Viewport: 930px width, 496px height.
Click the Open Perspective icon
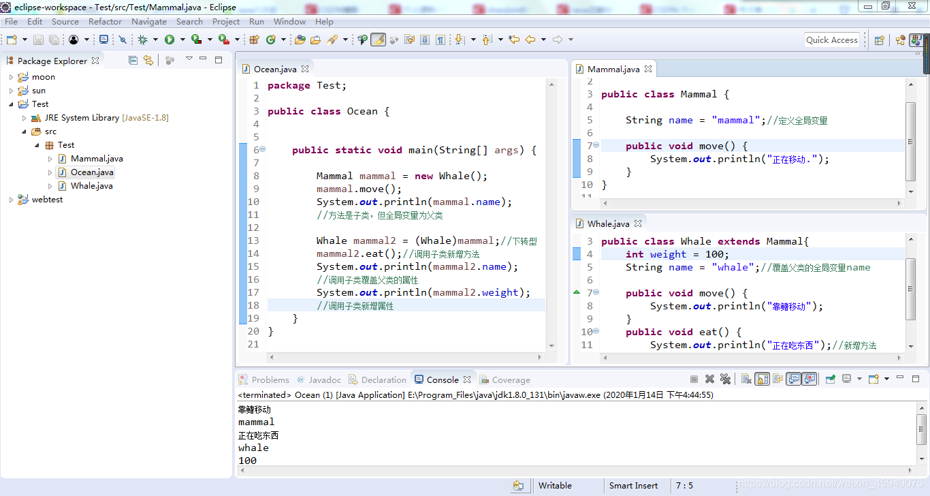[879, 40]
